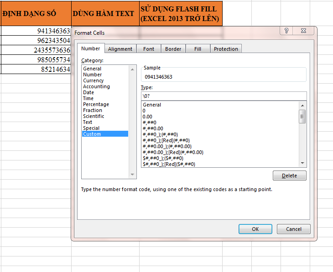Open the Font tab
The height and width of the screenshot is (272, 333).
click(x=149, y=49)
